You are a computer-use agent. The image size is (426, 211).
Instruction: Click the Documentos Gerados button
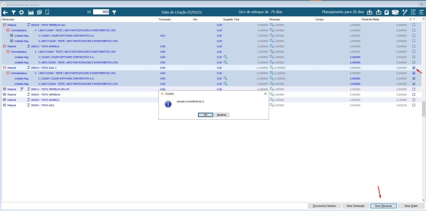[x=324, y=206]
